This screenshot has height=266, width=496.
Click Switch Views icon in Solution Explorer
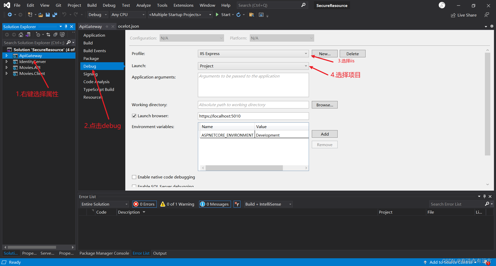coord(28,35)
